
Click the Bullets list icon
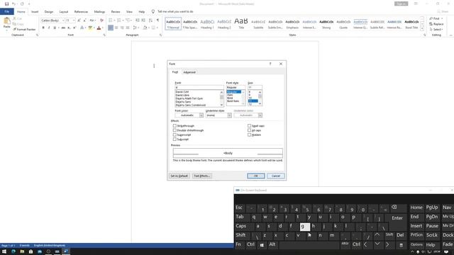coord(111,21)
